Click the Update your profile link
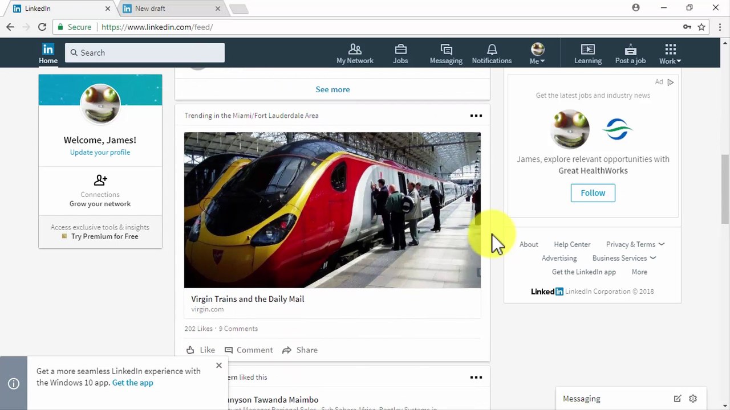Screen dimensions: 730x410 point(100,152)
